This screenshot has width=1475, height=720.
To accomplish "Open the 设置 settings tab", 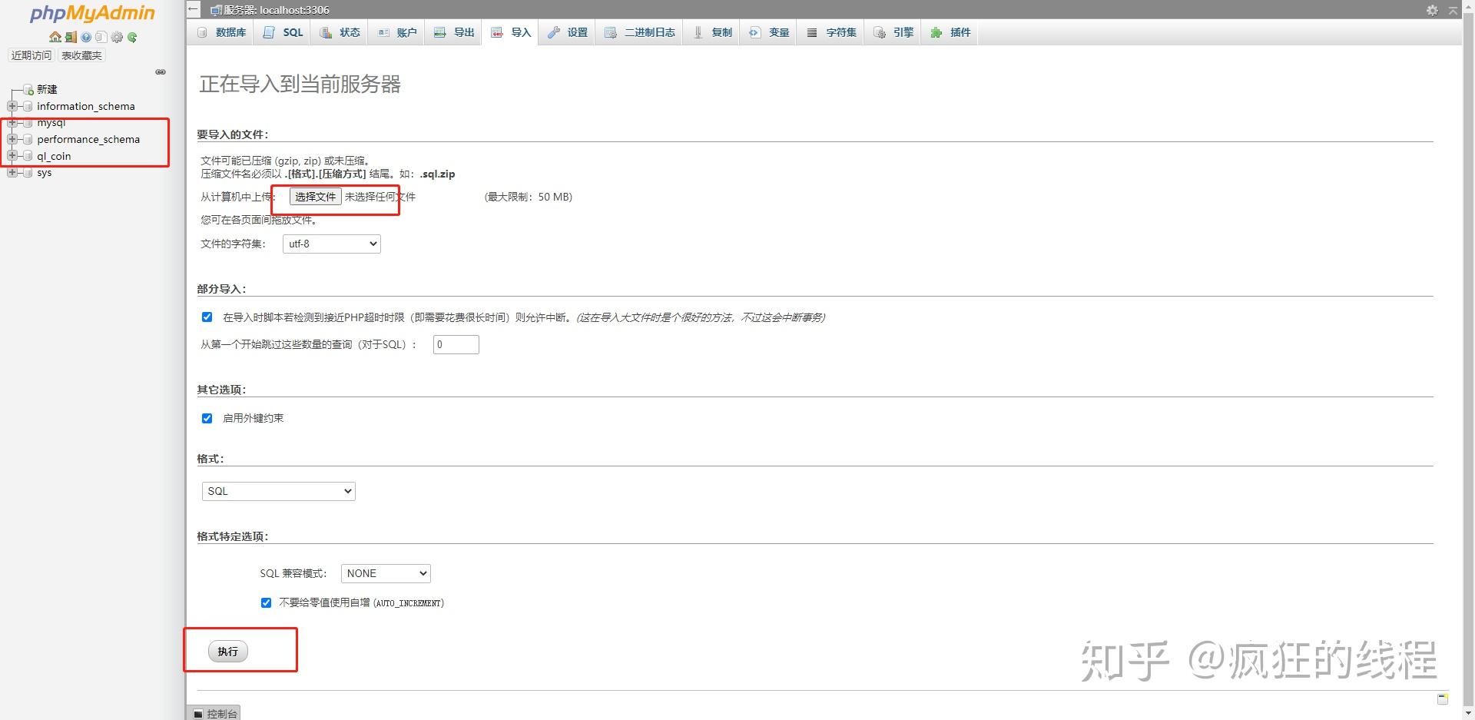I will click(568, 32).
